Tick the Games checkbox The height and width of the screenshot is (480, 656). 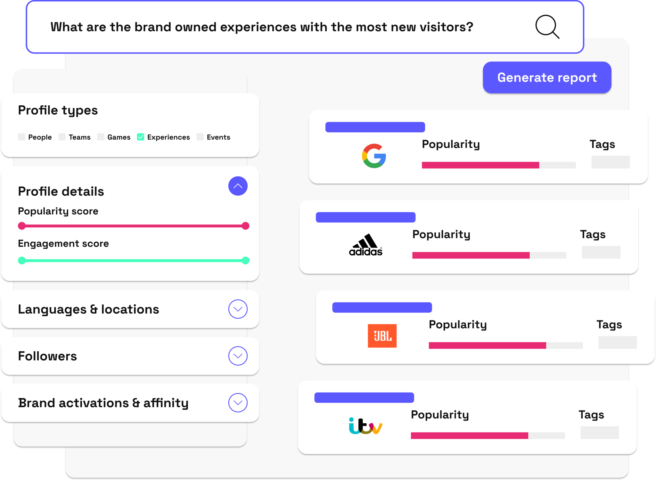tap(101, 137)
